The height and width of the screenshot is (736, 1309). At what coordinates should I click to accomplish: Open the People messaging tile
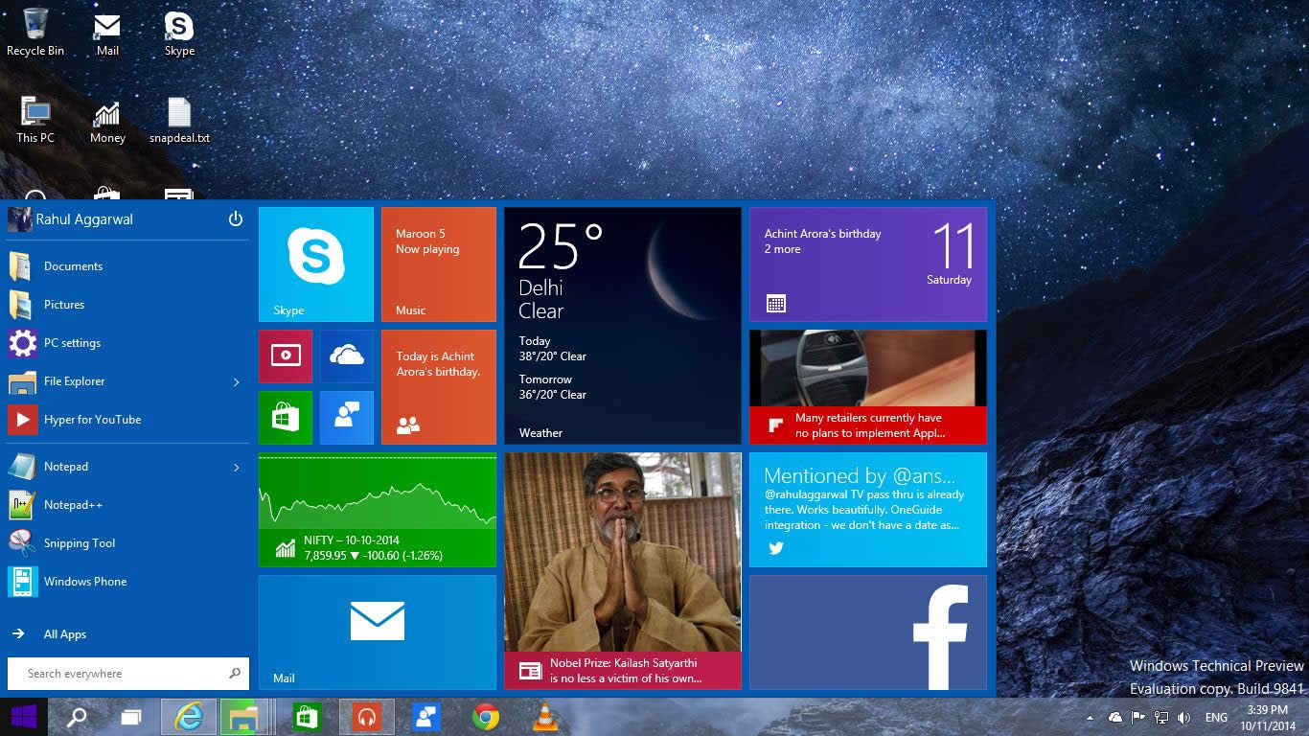pos(346,417)
